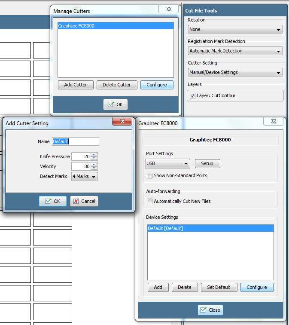Decrease Velocity with down arrow

[94, 168]
